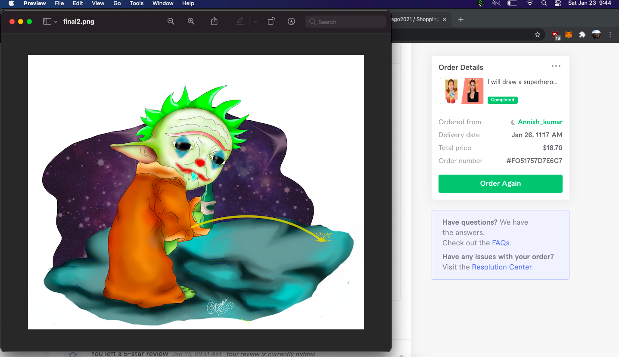Screen dimensions: 619x357
Task: Click the Order Details heading
Action: pos(461,67)
